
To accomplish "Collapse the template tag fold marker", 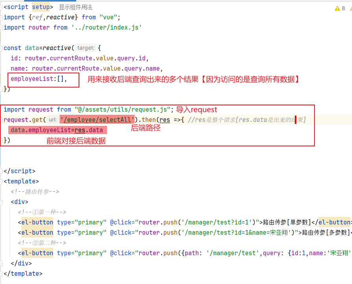I will point(1,181).
